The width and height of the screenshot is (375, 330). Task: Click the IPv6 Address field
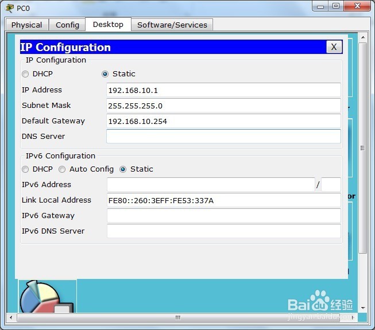coord(211,184)
